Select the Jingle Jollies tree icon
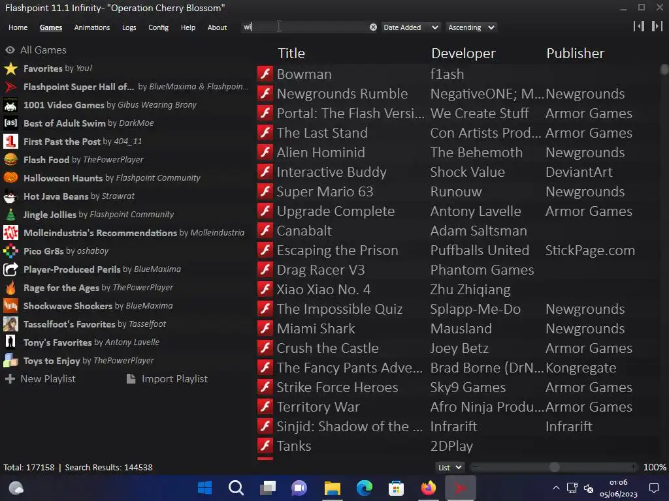Screen dimensions: 669x501 tap(10, 215)
